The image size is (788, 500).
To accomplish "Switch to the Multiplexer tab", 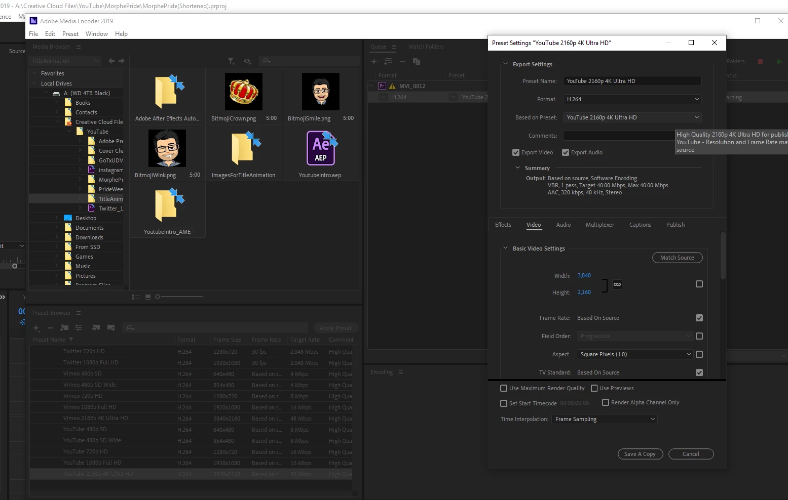I will click(600, 225).
